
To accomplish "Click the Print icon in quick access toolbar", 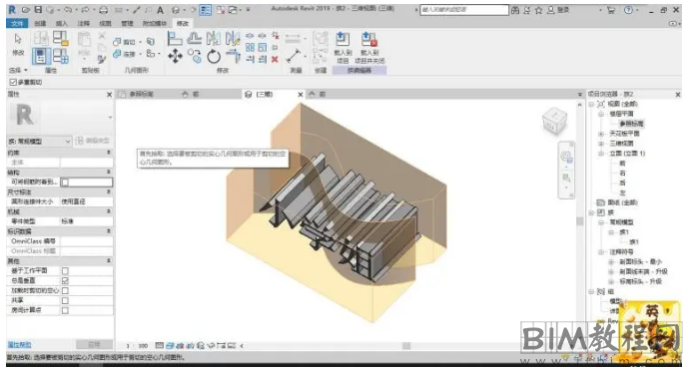I will click(x=103, y=10).
